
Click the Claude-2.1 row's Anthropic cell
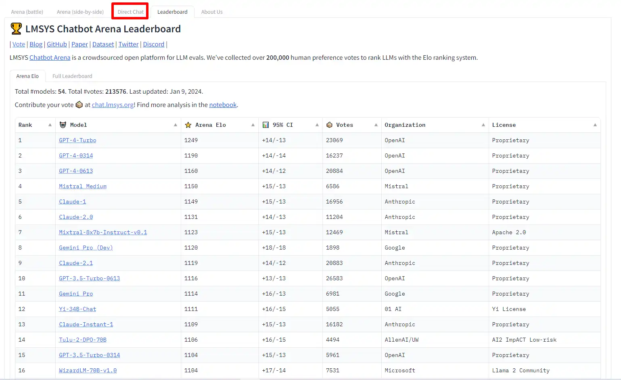coord(399,263)
